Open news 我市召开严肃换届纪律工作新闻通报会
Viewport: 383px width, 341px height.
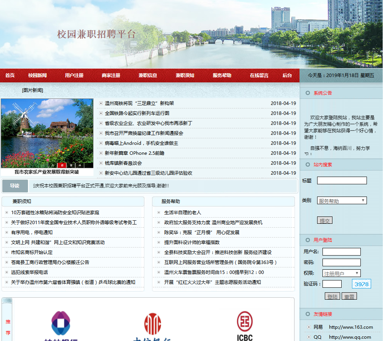144,133
